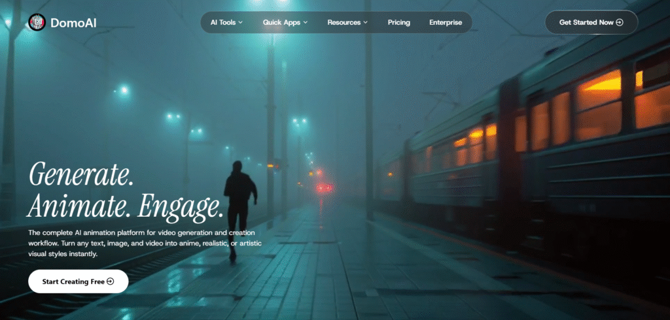Open the Resources dropdown chevron
This screenshot has height=320, width=670.
click(365, 23)
